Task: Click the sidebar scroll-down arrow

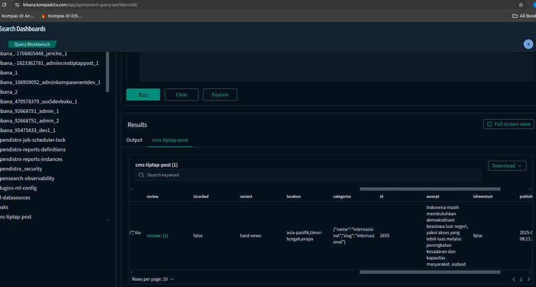Action: pos(107,220)
